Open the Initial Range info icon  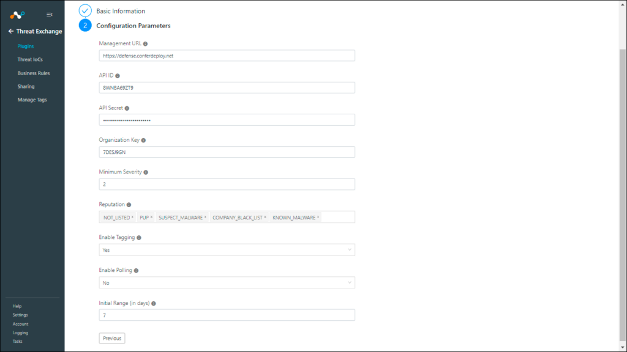coord(154,304)
